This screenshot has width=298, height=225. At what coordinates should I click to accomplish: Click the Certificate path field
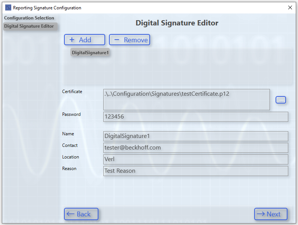coord(186,99)
